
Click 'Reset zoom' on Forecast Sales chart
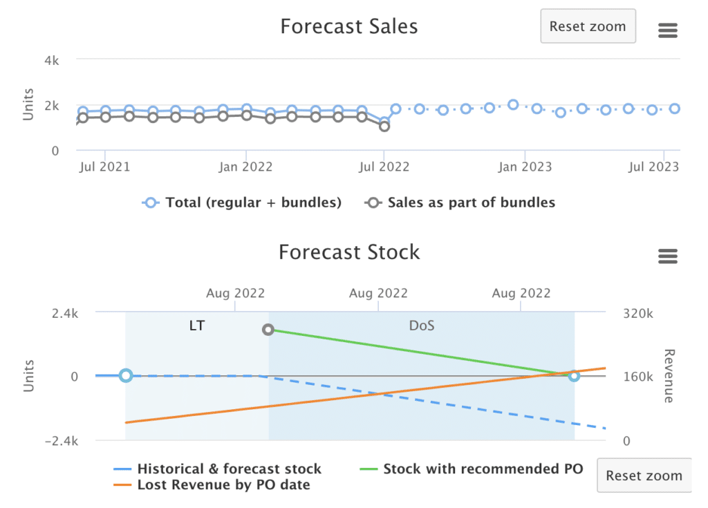click(588, 26)
